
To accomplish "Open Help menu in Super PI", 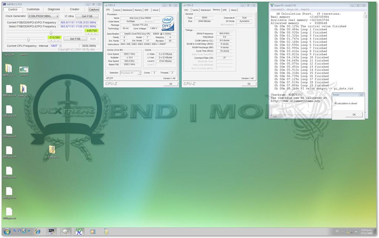I will click(x=305, y=9).
